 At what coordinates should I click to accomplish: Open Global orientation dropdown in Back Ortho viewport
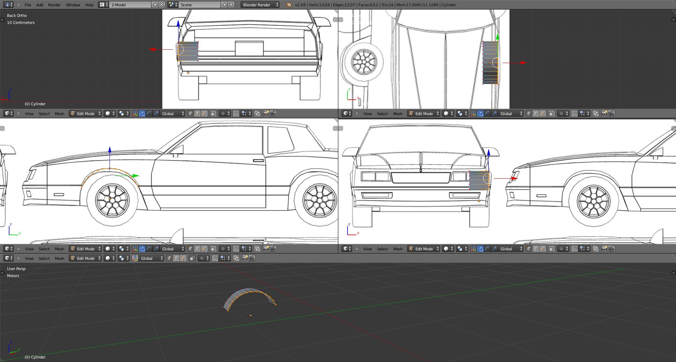click(173, 113)
